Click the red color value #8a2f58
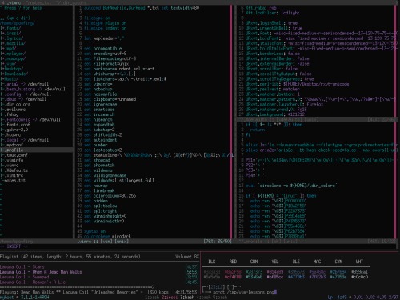 (233, 272)
